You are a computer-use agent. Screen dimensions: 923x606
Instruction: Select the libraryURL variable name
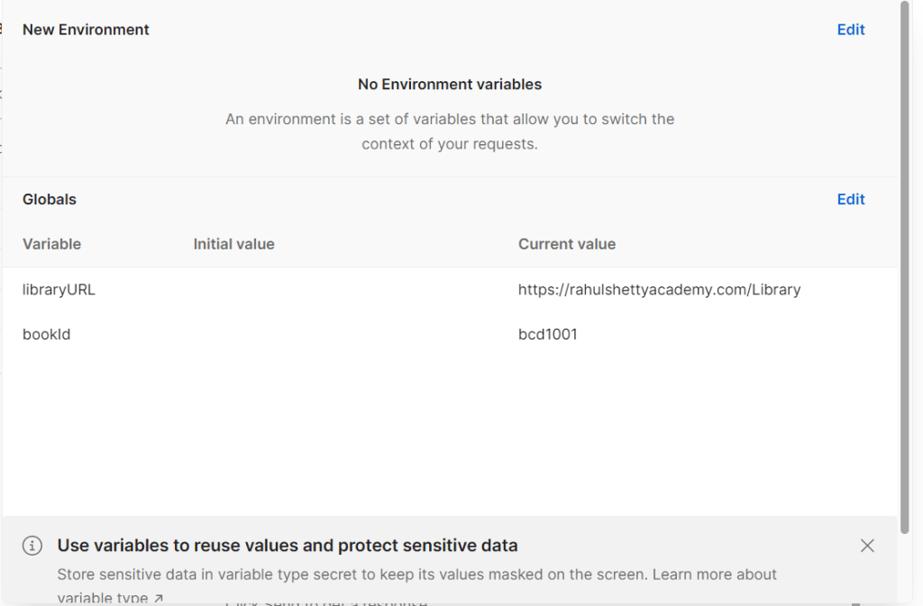click(x=59, y=290)
